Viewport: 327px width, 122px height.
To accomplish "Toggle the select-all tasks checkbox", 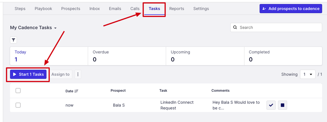I will (18, 91).
